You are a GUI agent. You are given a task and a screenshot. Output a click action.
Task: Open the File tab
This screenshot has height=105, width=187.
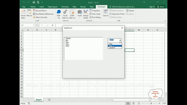24,7
